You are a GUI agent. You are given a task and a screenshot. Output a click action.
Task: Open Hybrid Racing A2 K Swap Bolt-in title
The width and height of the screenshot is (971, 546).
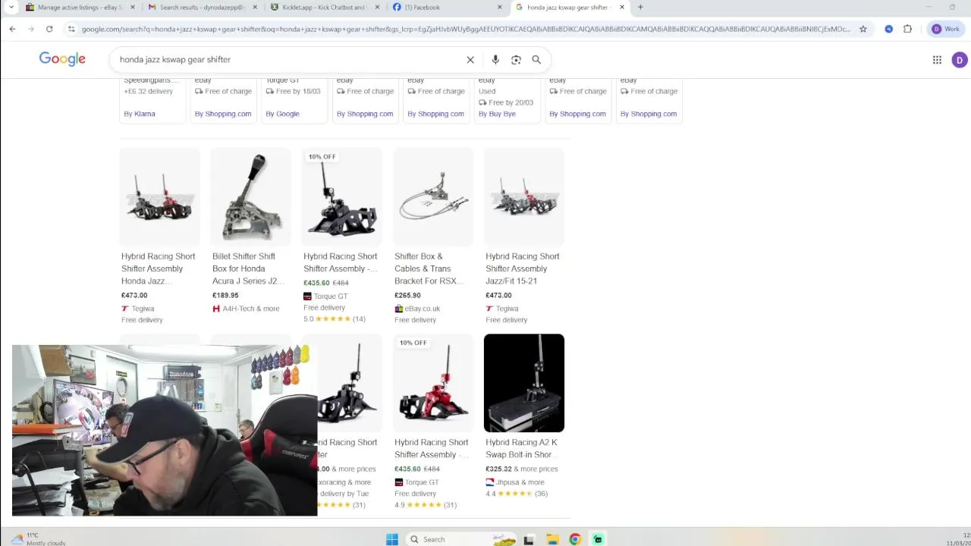(x=522, y=448)
